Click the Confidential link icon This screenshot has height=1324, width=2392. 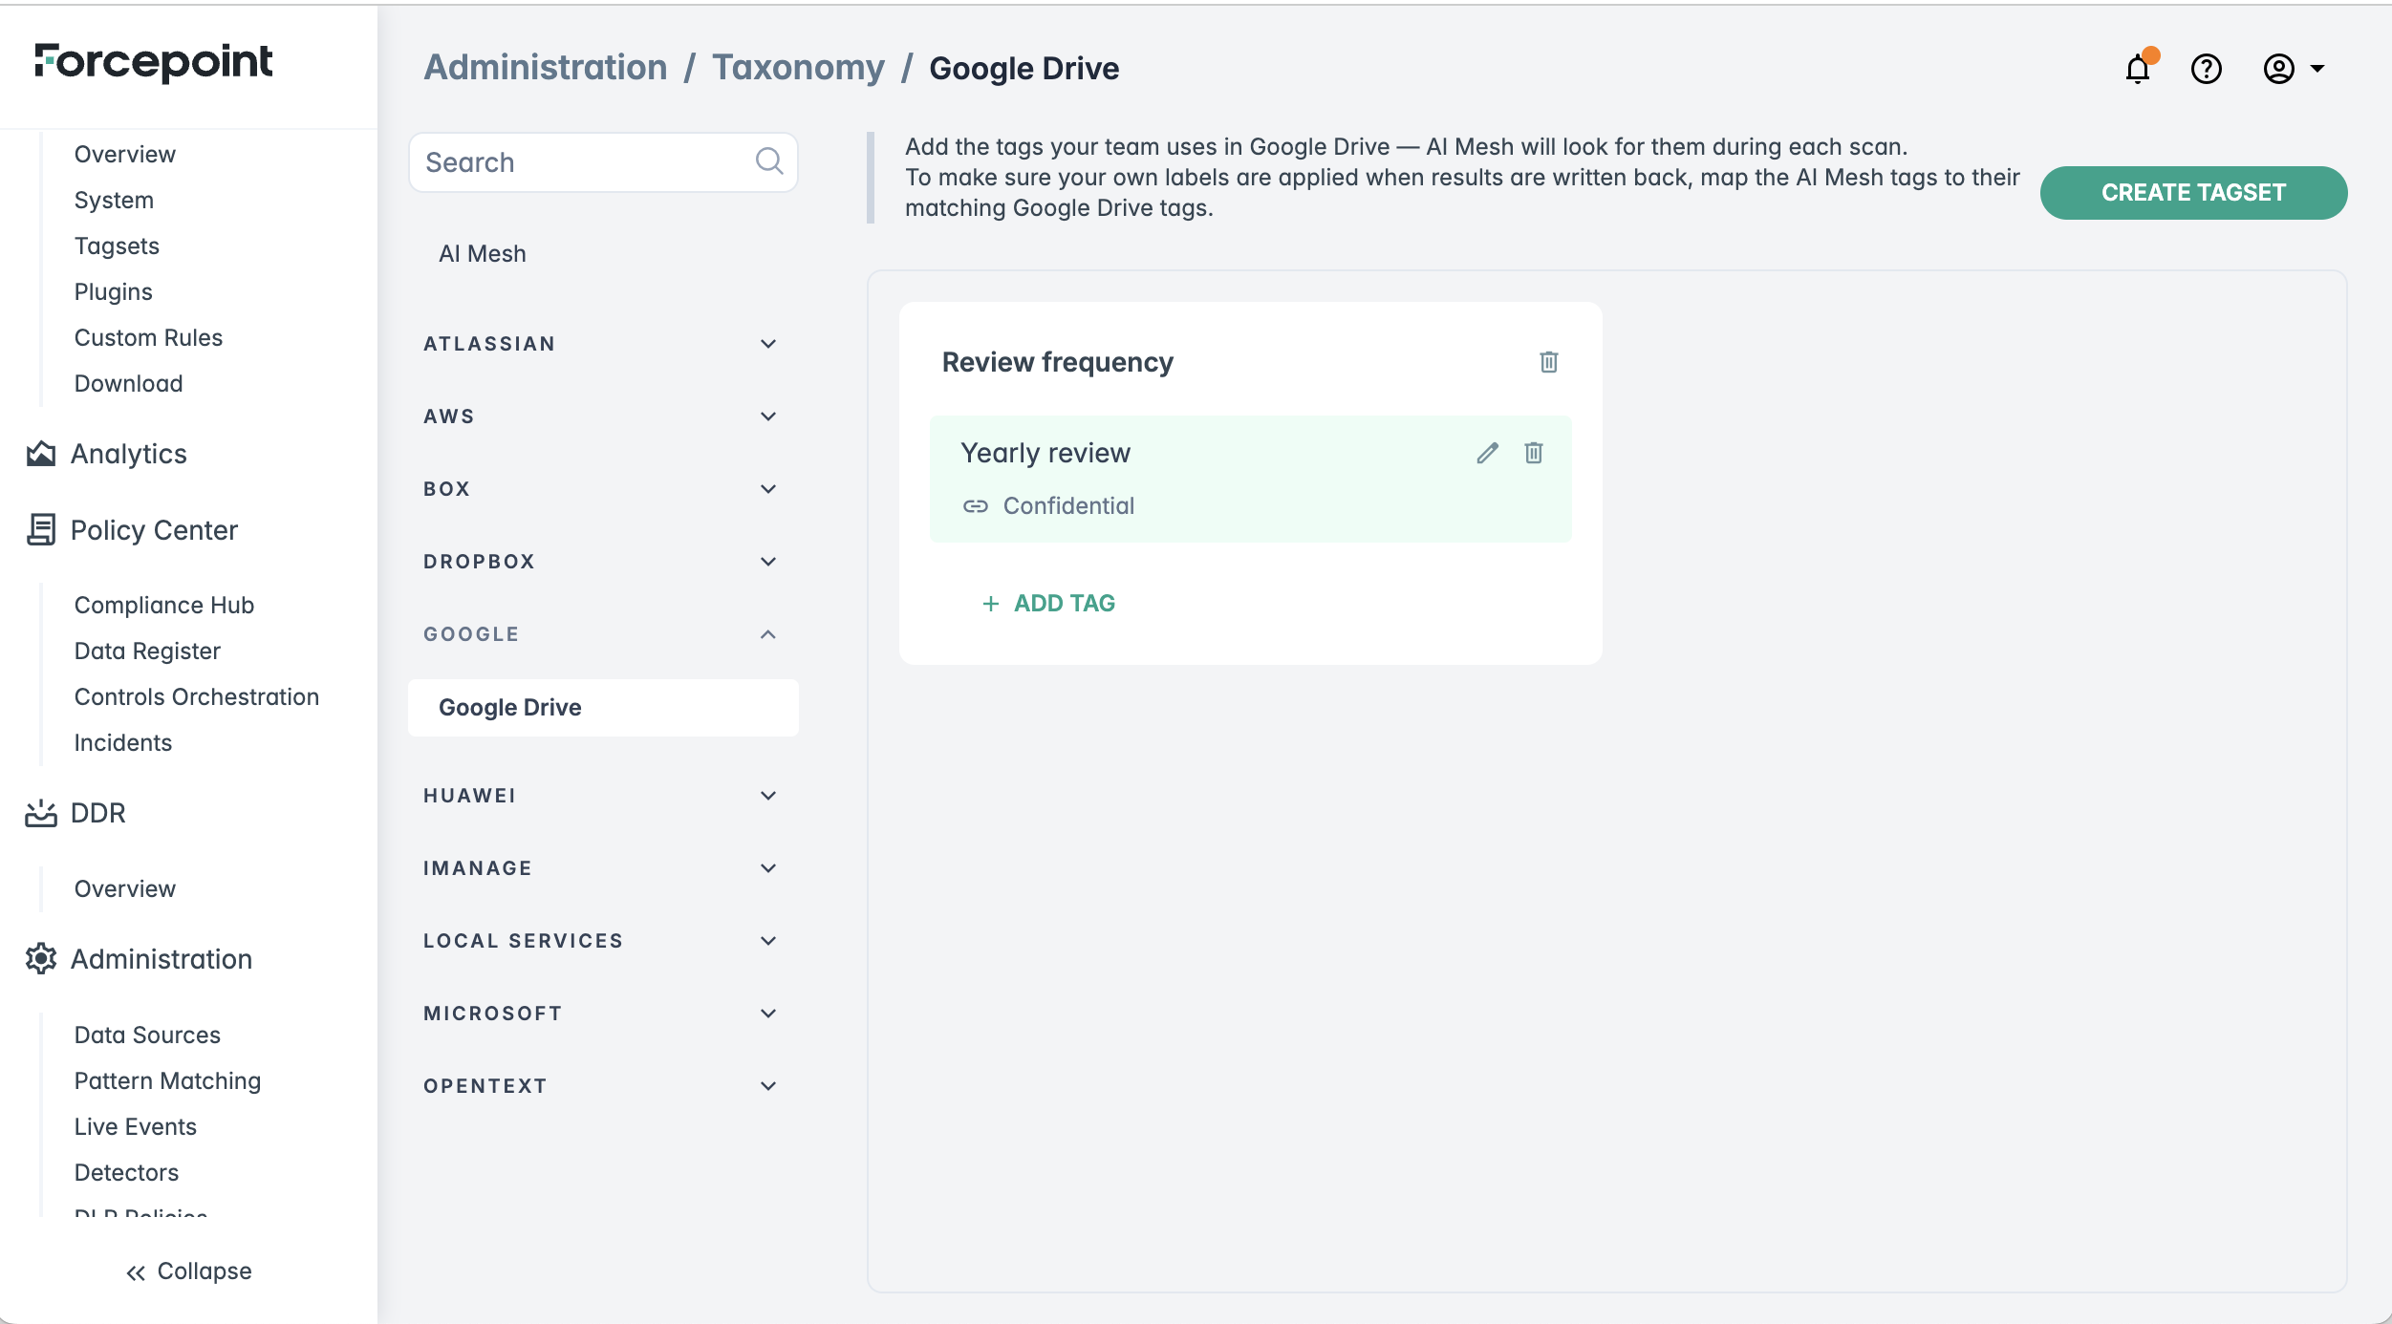coord(975,506)
